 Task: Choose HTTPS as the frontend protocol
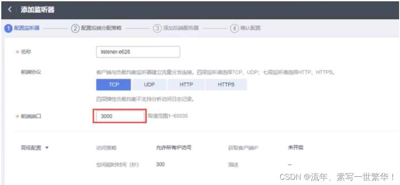pyautogui.click(x=226, y=85)
